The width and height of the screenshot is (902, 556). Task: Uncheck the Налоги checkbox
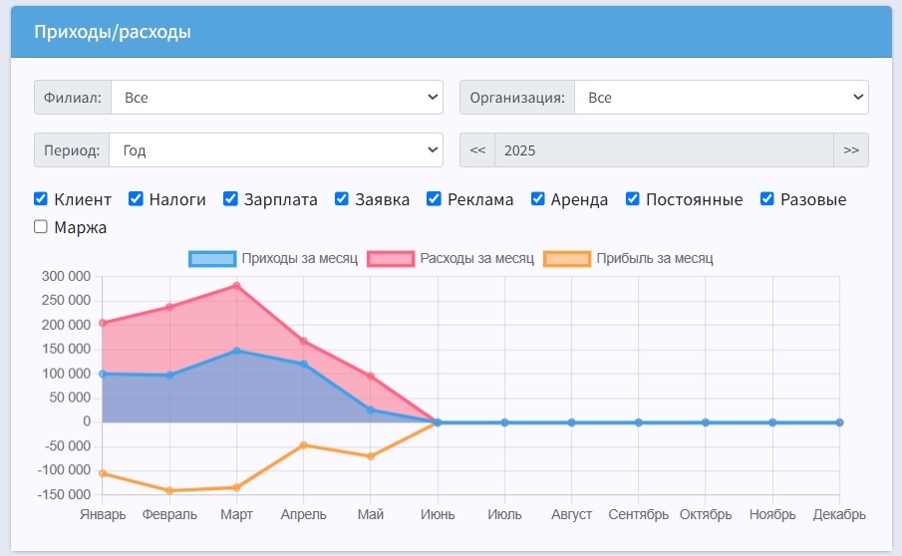(136, 199)
